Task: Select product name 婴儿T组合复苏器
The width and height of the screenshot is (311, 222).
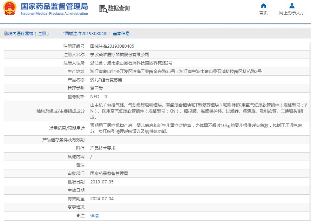Action: pyautogui.click(x=106, y=80)
